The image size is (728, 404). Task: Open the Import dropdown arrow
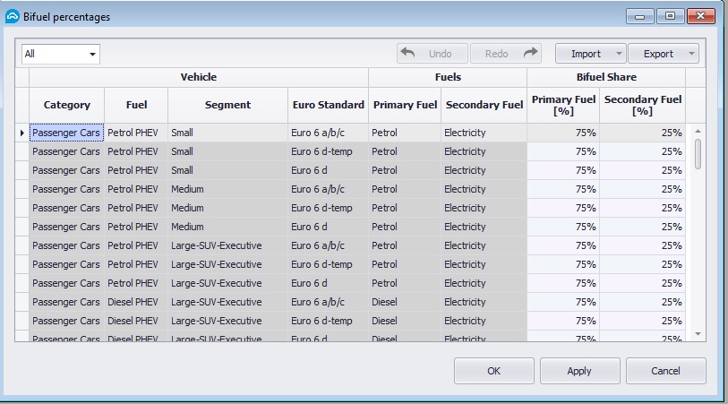[x=620, y=54]
